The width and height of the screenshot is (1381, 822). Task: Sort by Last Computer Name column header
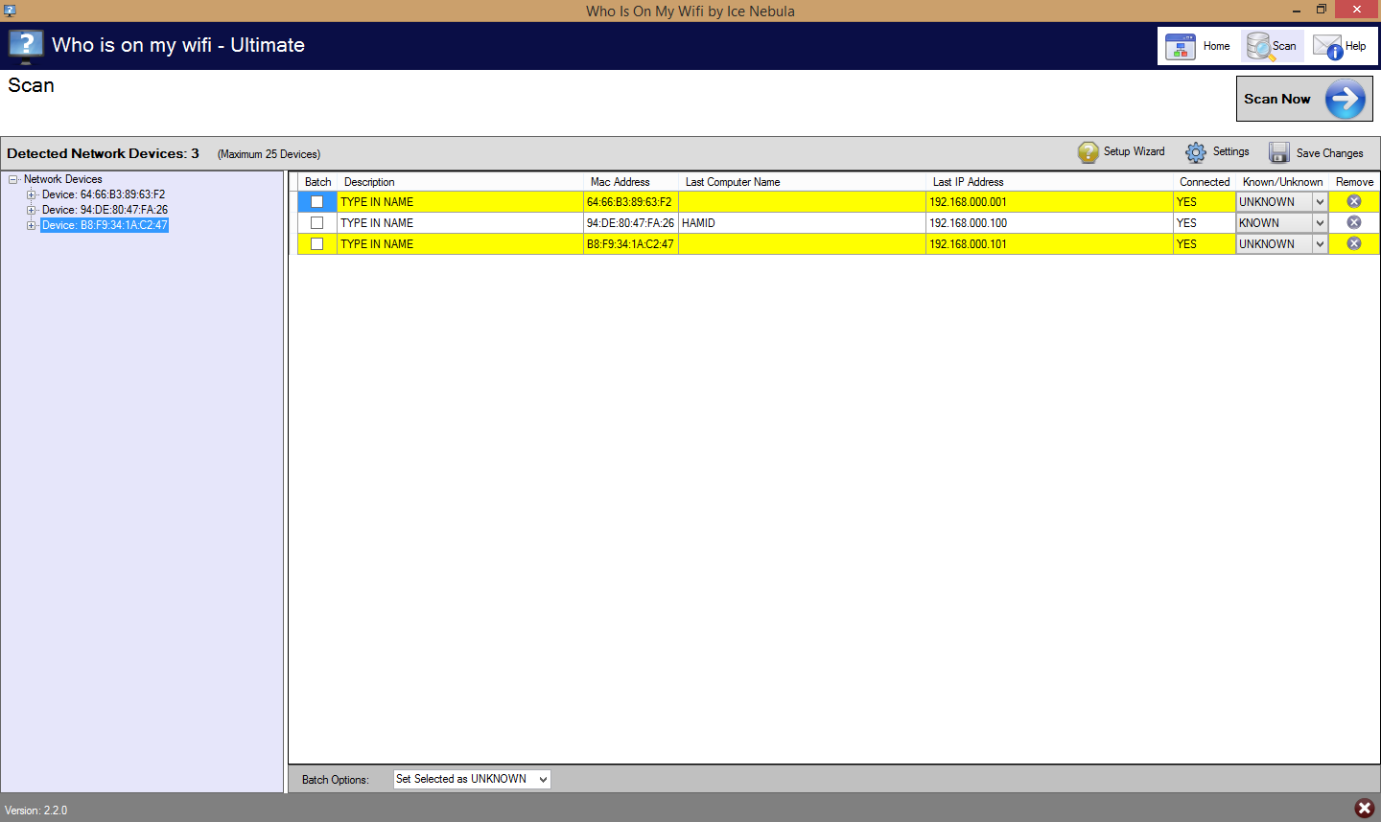[802, 182]
